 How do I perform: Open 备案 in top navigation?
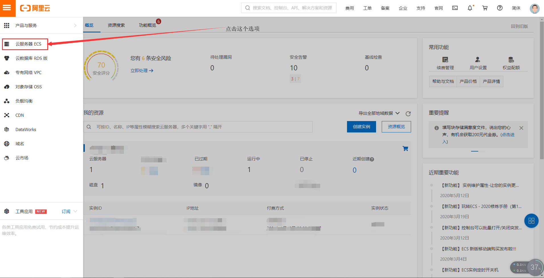[385, 8]
